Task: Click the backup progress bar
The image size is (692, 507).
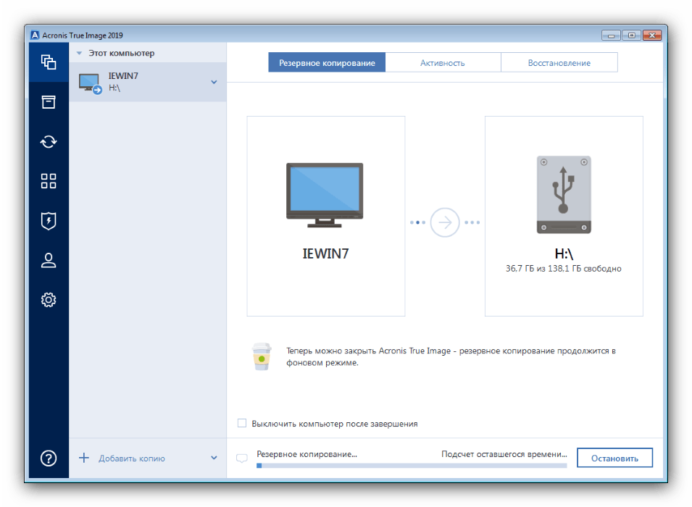Action: [412, 466]
